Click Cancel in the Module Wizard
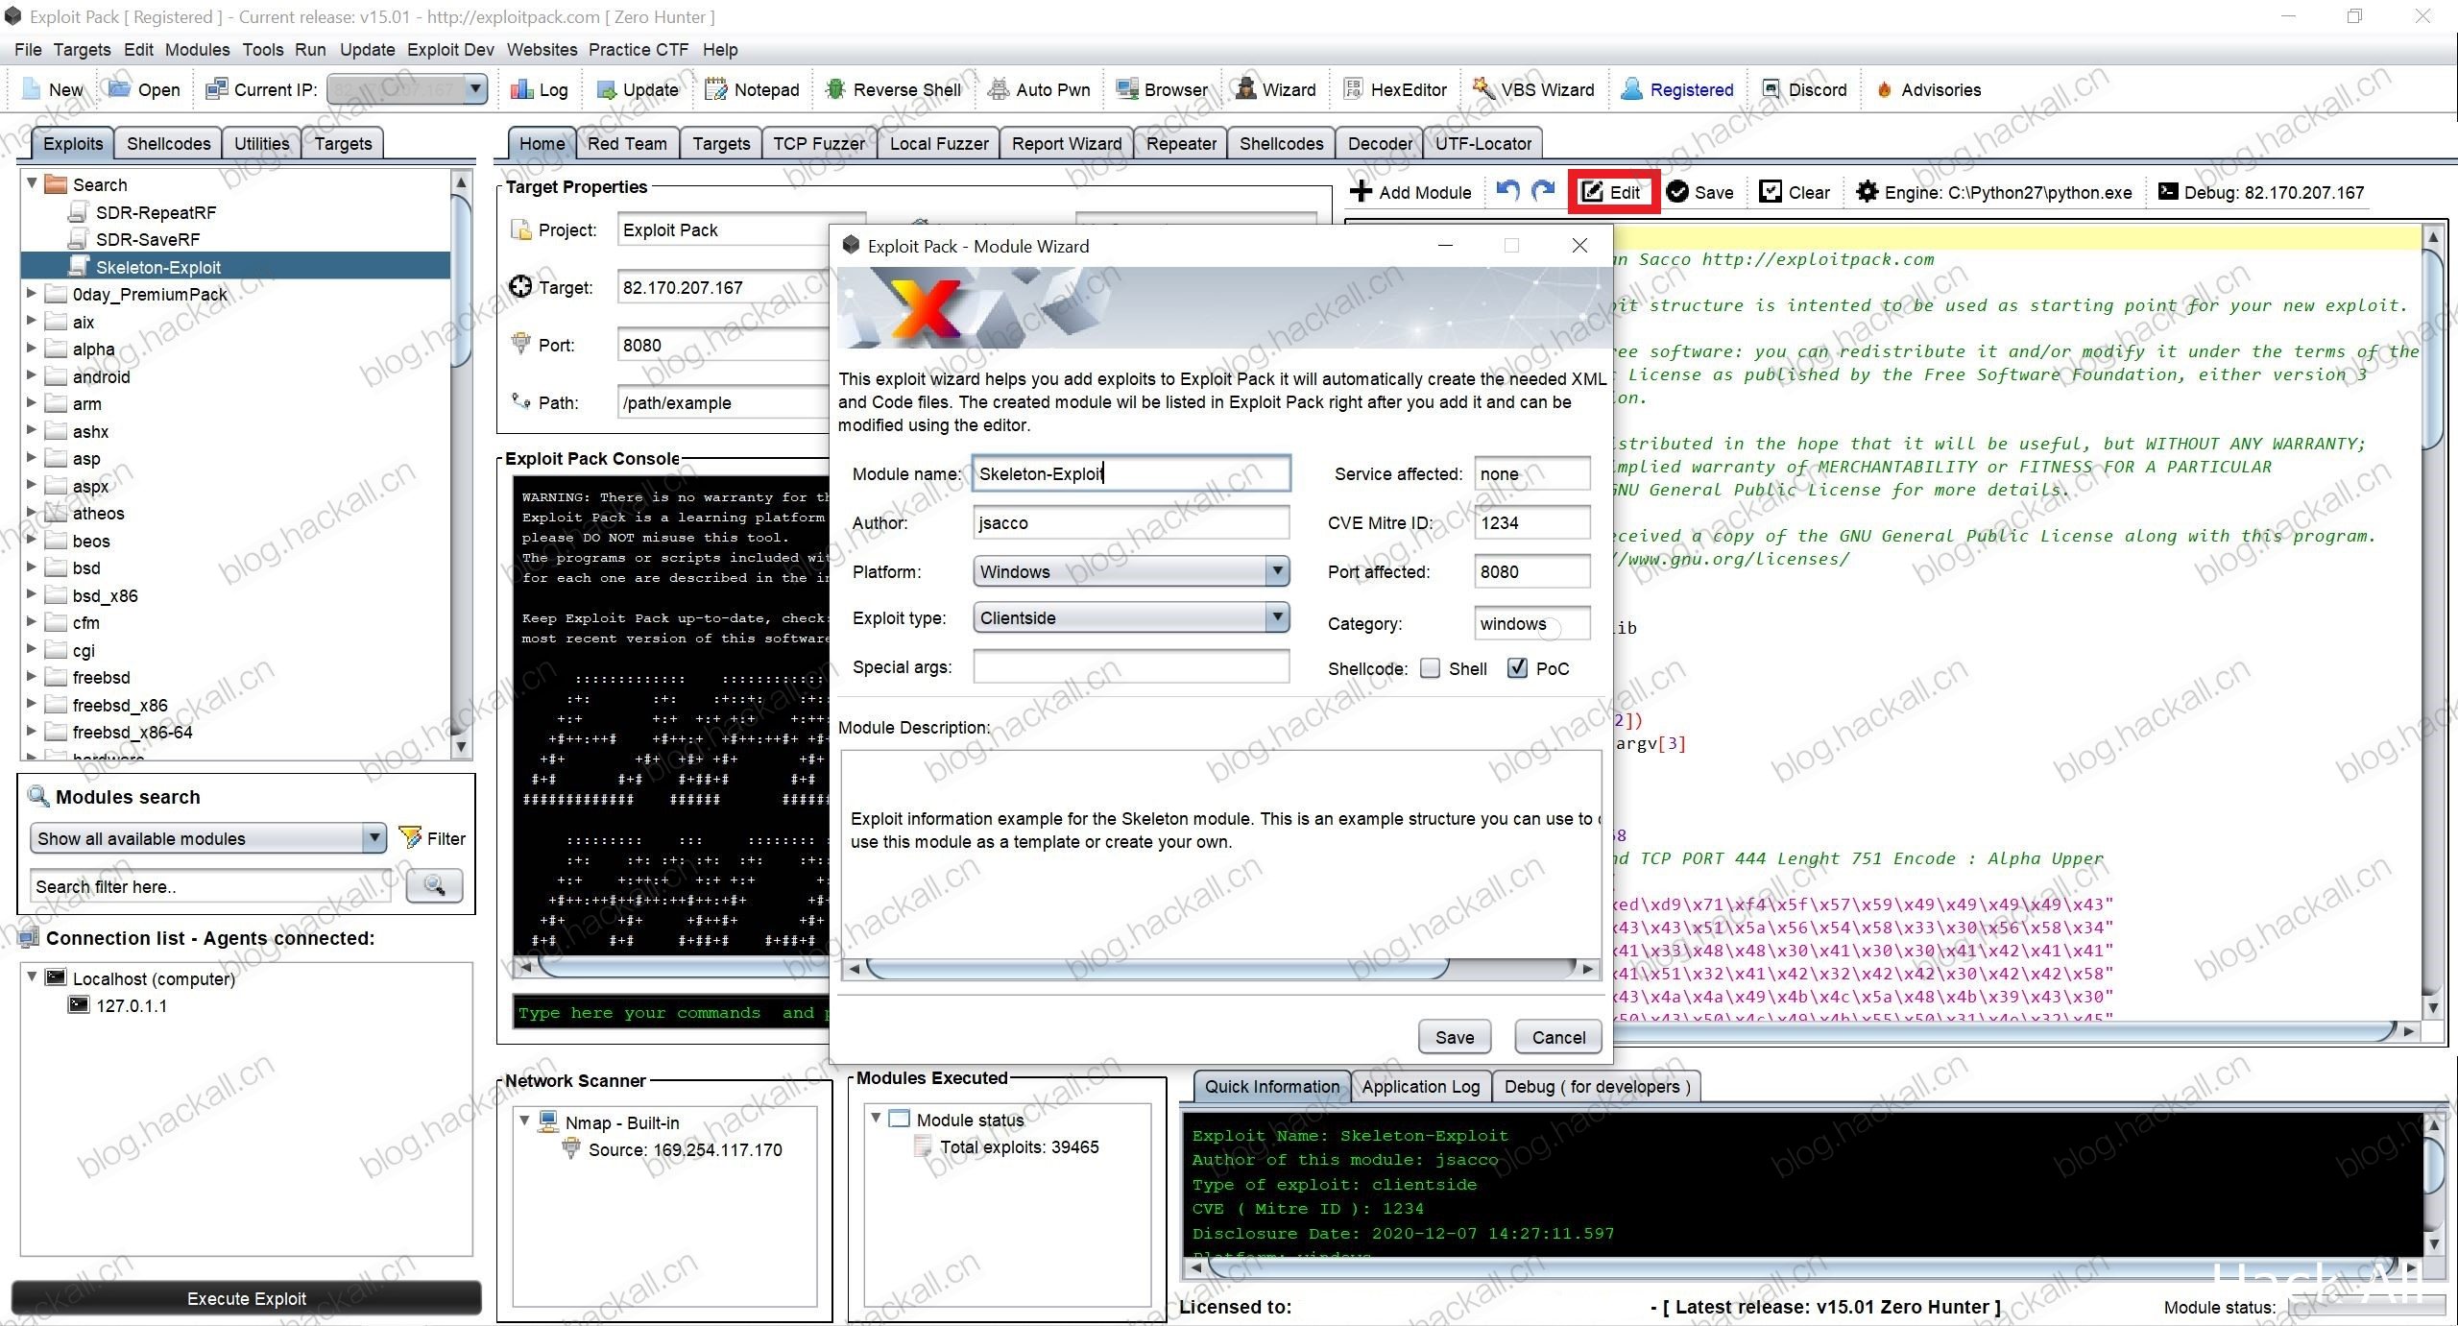Image resolution: width=2458 pixels, height=1326 pixels. coord(1558,1037)
